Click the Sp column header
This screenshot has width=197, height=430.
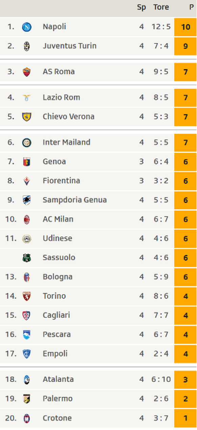141,7
